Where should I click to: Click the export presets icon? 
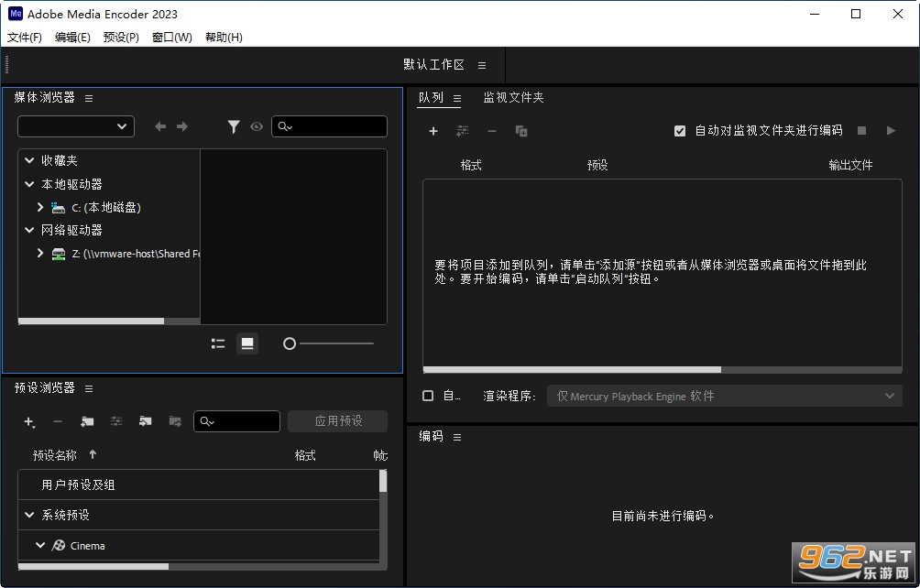pyautogui.click(x=175, y=421)
